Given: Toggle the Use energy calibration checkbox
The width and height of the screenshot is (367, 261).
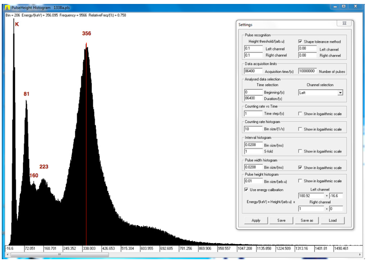Looking at the screenshot, I should pyautogui.click(x=246, y=190).
